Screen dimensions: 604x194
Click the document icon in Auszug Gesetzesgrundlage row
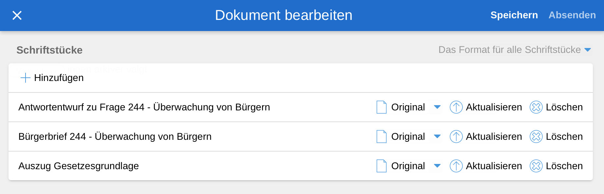(x=382, y=166)
